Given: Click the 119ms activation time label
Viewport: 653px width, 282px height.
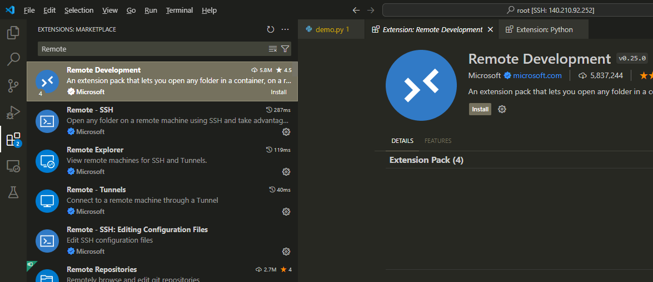Looking at the screenshot, I should (278, 150).
